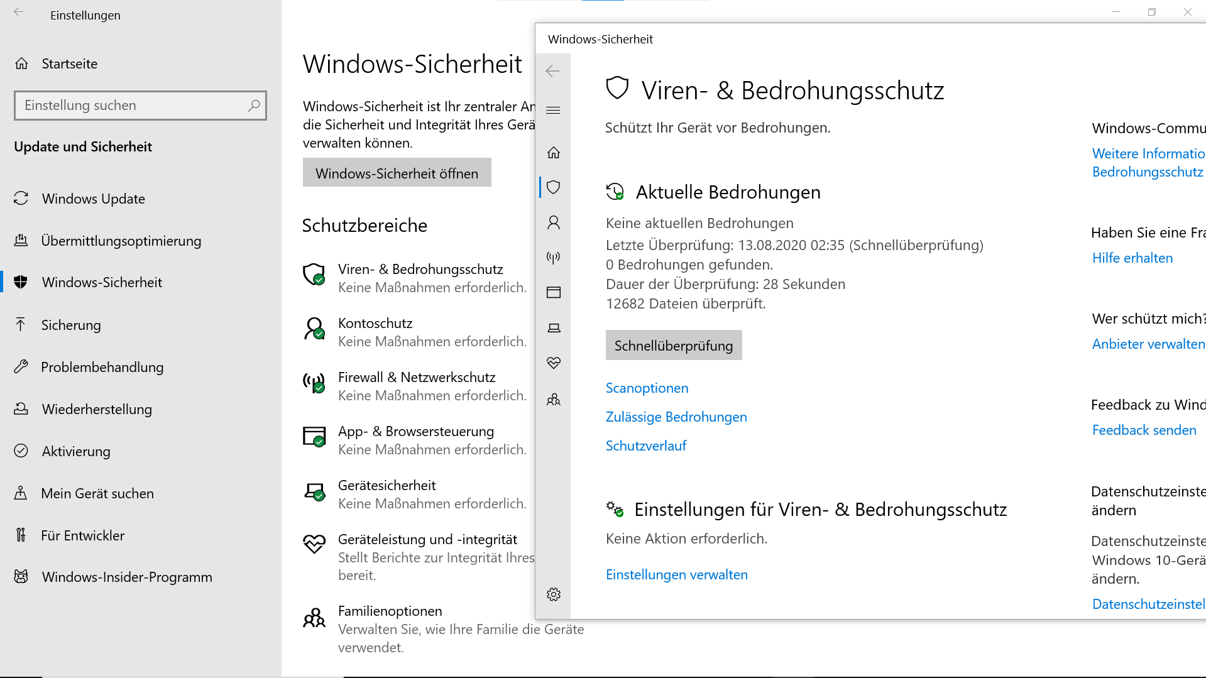Open Scanoptionen link
The image size is (1206, 678).
647,388
